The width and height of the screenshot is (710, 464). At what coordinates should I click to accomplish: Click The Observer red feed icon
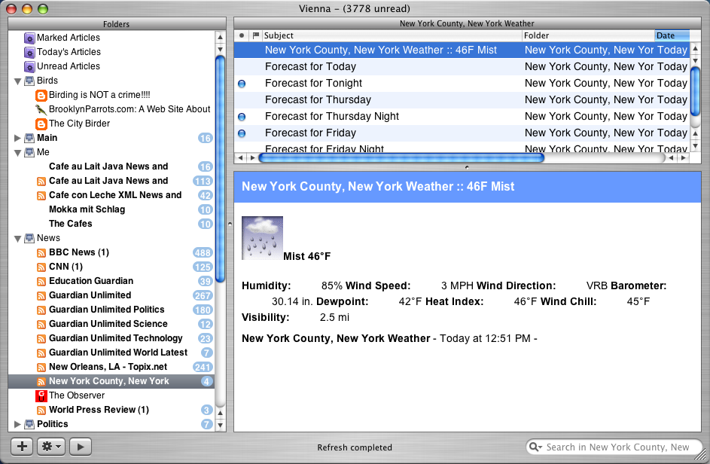click(41, 395)
